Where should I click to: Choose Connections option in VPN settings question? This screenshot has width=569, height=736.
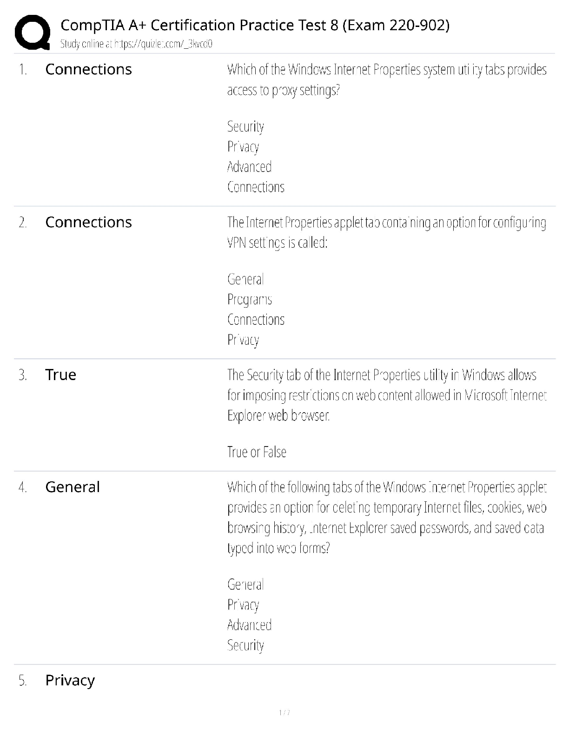tap(256, 320)
